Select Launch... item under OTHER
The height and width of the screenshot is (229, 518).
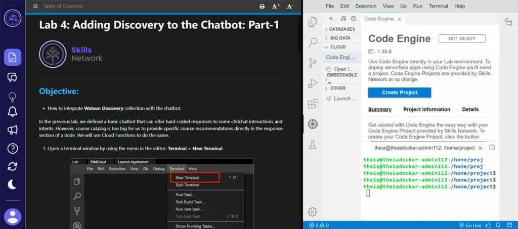tap(341, 99)
